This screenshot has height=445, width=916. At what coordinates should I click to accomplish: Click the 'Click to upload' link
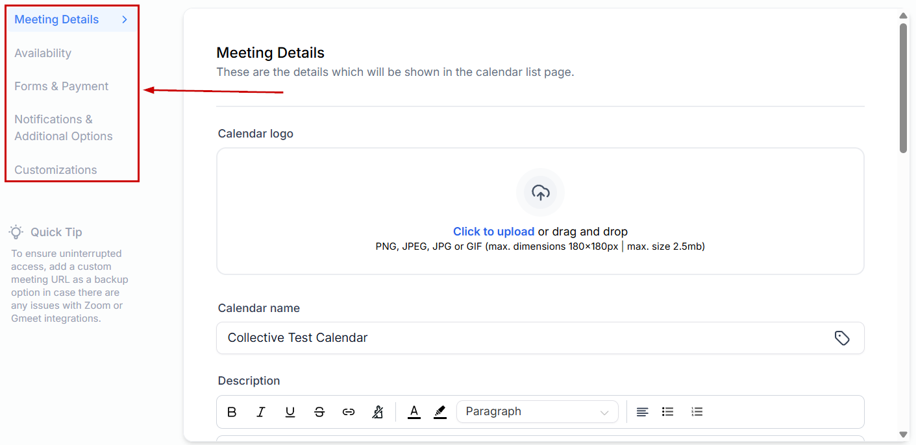pyautogui.click(x=493, y=232)
